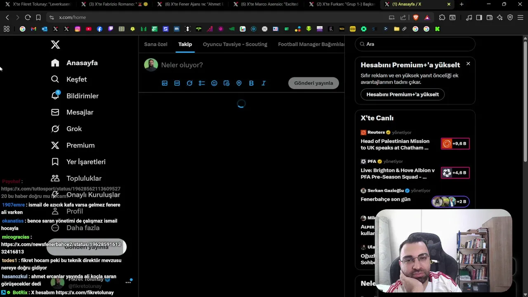Open bookmarks folder icon
Screen dimensions: 528x297
pos(396,29)
